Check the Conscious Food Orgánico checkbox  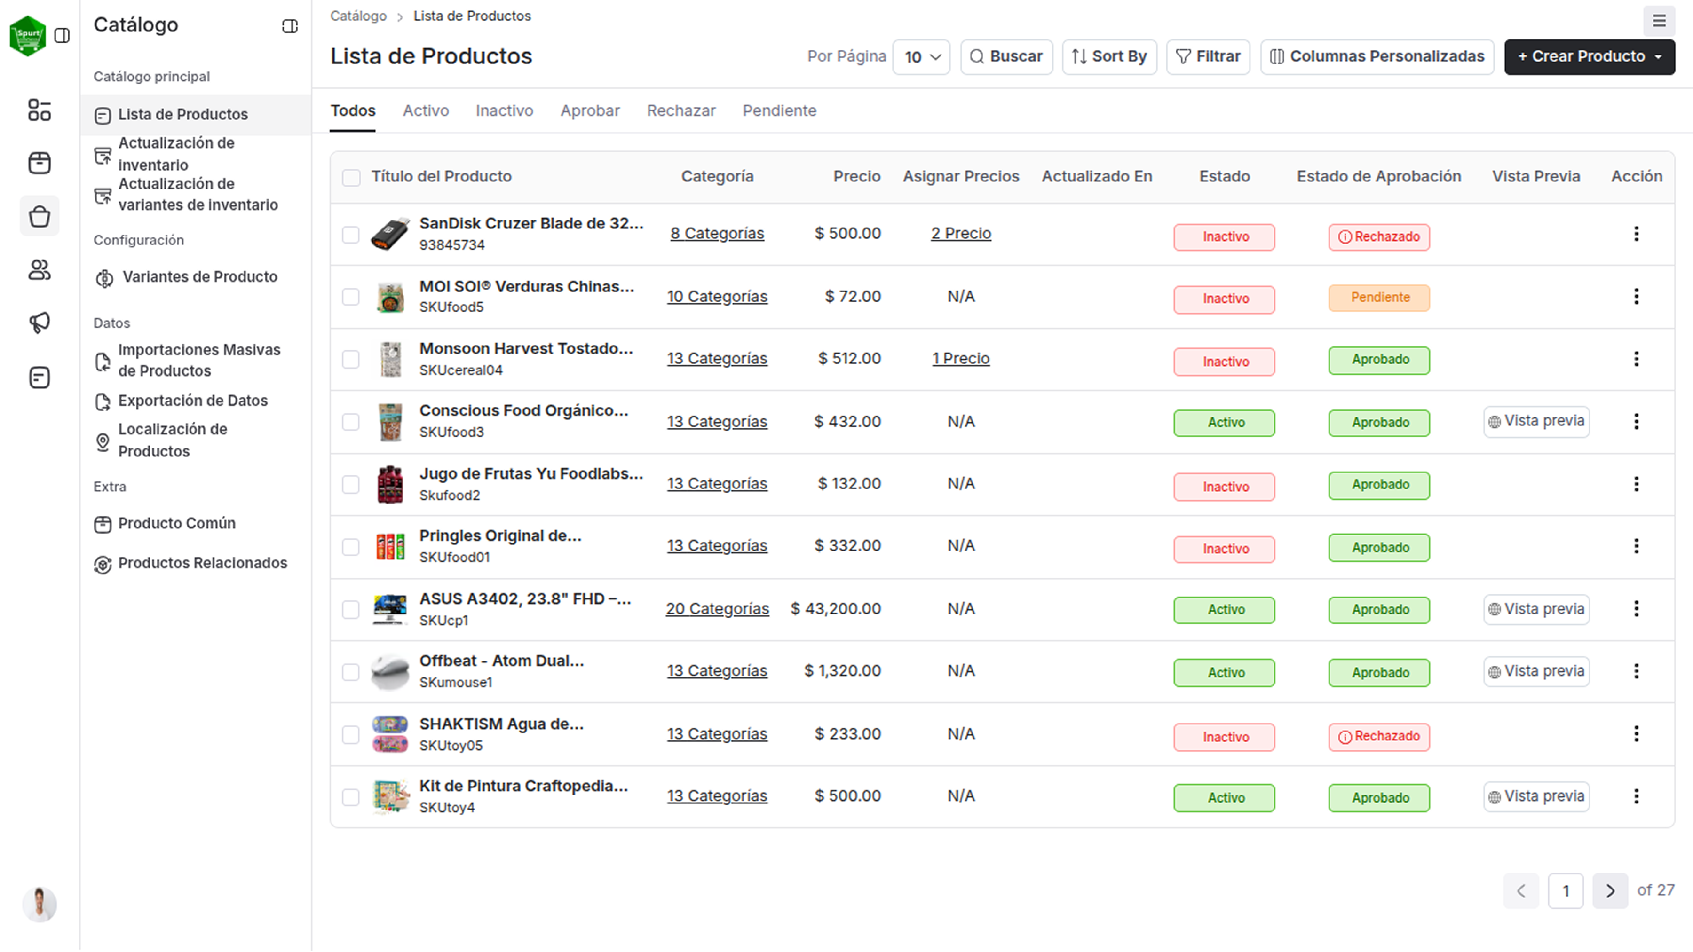pyautogui.click(x=351, y=422)
